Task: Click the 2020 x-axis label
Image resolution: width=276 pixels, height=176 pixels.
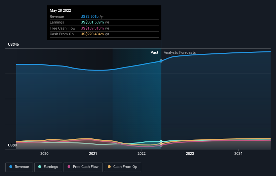Action: (44, 154)
